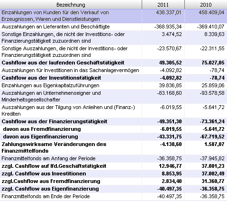Image resolution: width=227 pixels, height=201 pixels.
Task: Click the -37.945,82 cell
Action: coord(206,158)
